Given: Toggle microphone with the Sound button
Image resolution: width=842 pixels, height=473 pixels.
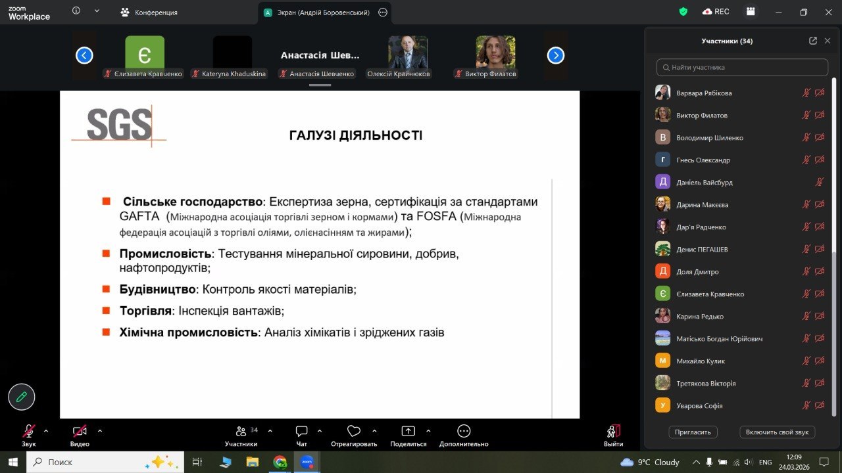Looking at the screenshot, I should click(x=28, y=432).
